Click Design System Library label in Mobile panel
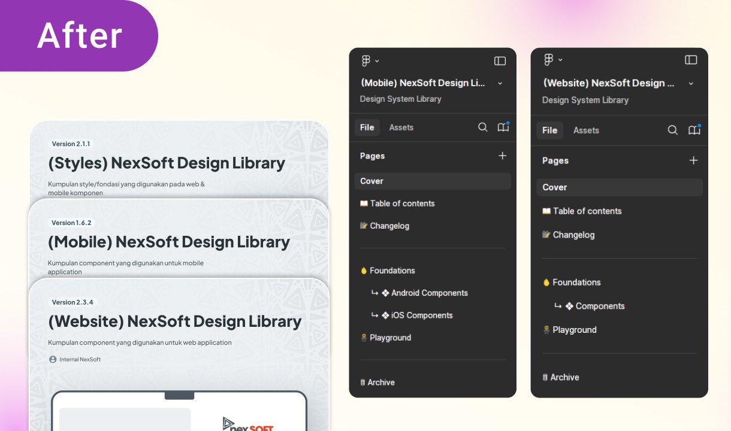The image size is (731, 431). coord(400,99)
